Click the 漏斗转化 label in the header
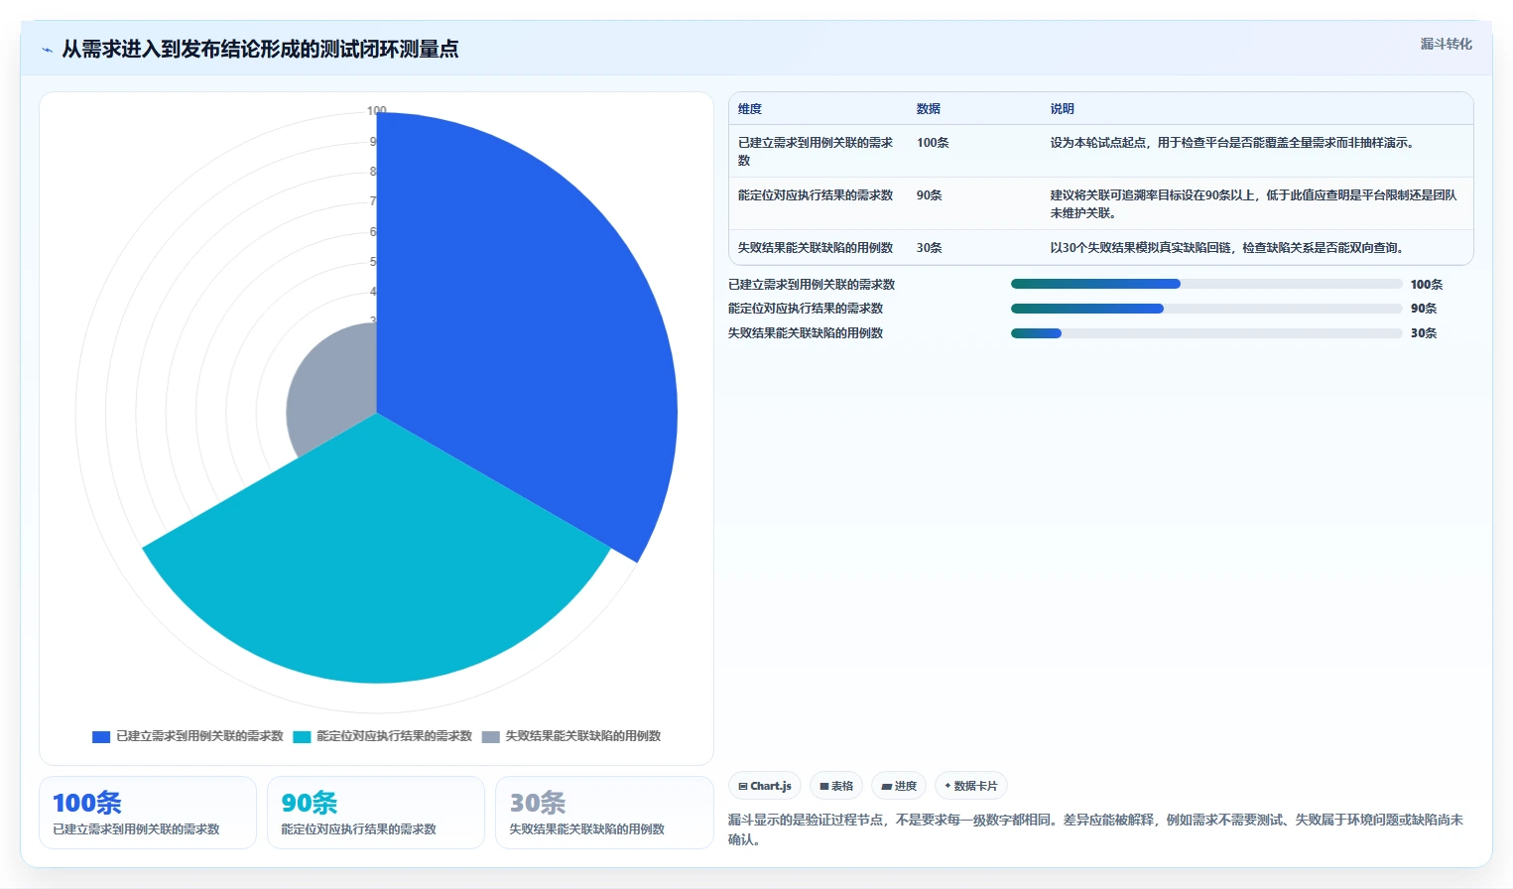Screen dimensions: 1513x889 pyautogui.click(x=1446, y=44)
